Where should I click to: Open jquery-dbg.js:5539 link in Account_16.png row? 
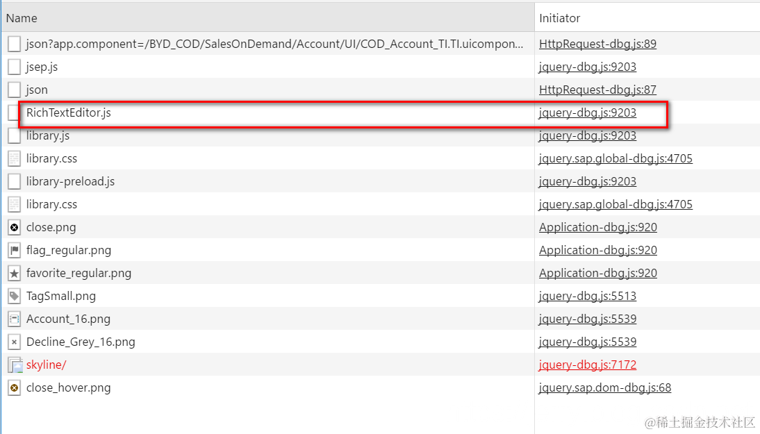point(588,319)
